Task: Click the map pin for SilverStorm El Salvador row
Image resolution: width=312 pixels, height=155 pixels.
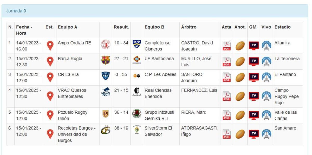Action: tap(50, 133)
